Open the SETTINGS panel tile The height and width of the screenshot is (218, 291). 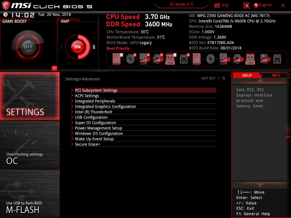(30, 96)
